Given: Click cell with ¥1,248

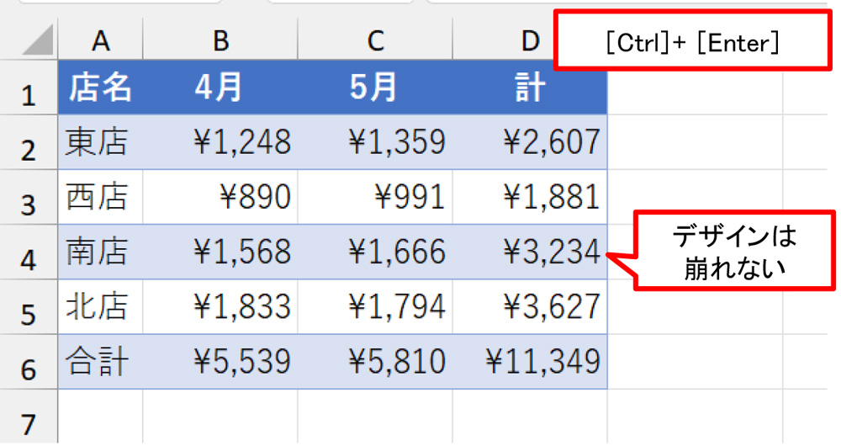Looking at the screenshot, I should tap(220, 142).
